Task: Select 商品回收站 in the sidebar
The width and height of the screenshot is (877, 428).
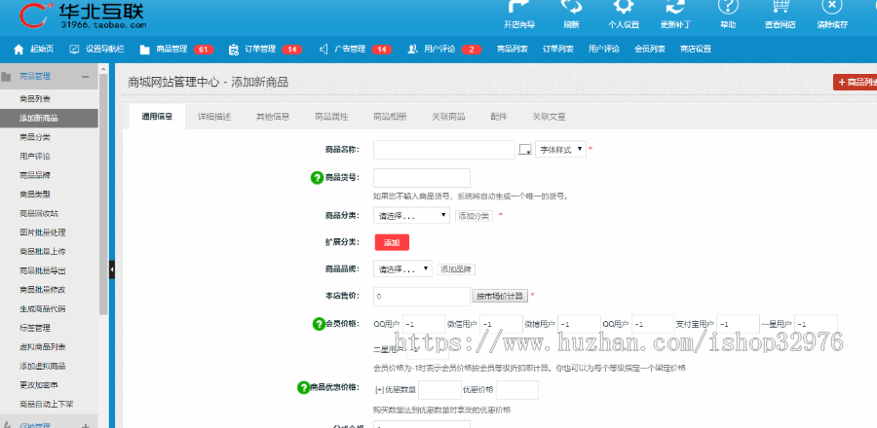Action: tap(39, 214)
